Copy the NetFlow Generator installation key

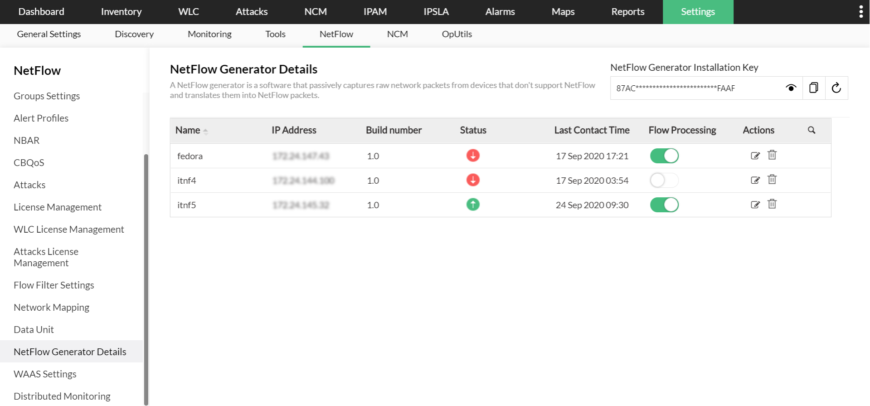click(x=814, y=88)
